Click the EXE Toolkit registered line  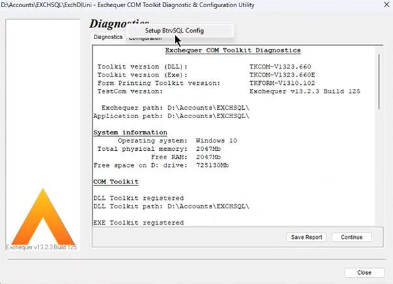138,223
